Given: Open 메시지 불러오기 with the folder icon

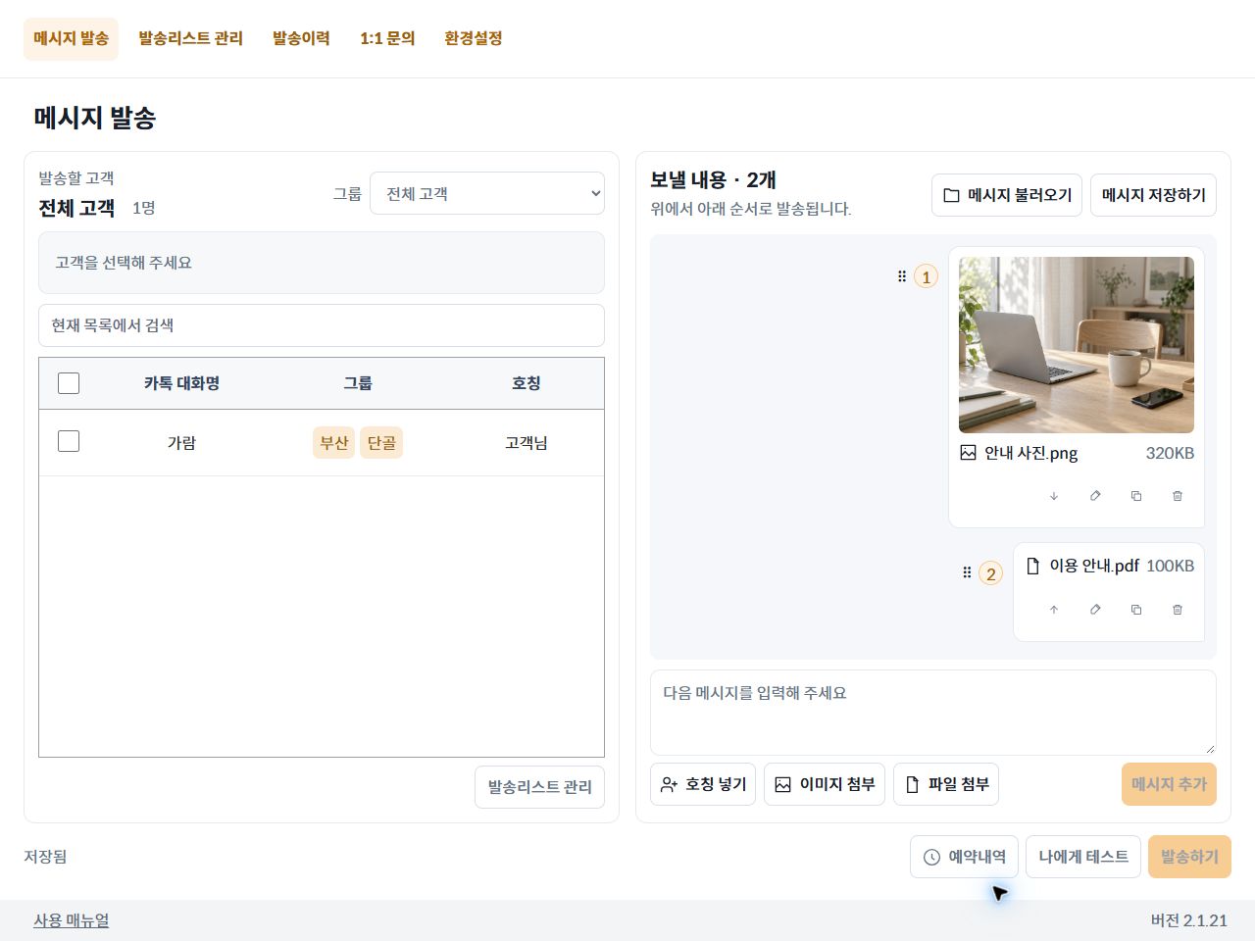Looking at the screenshot, I should (1007, 195).
